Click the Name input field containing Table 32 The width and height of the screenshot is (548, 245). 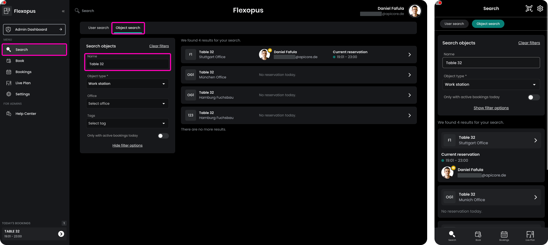[127, 64]
